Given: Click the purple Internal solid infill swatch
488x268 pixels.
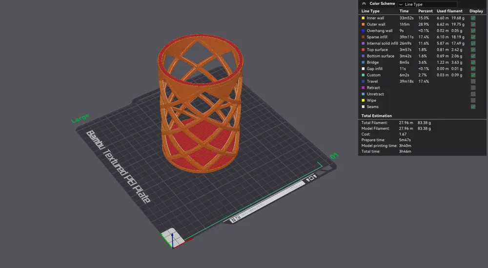Looking at the screenshot, I should point(363,43).
